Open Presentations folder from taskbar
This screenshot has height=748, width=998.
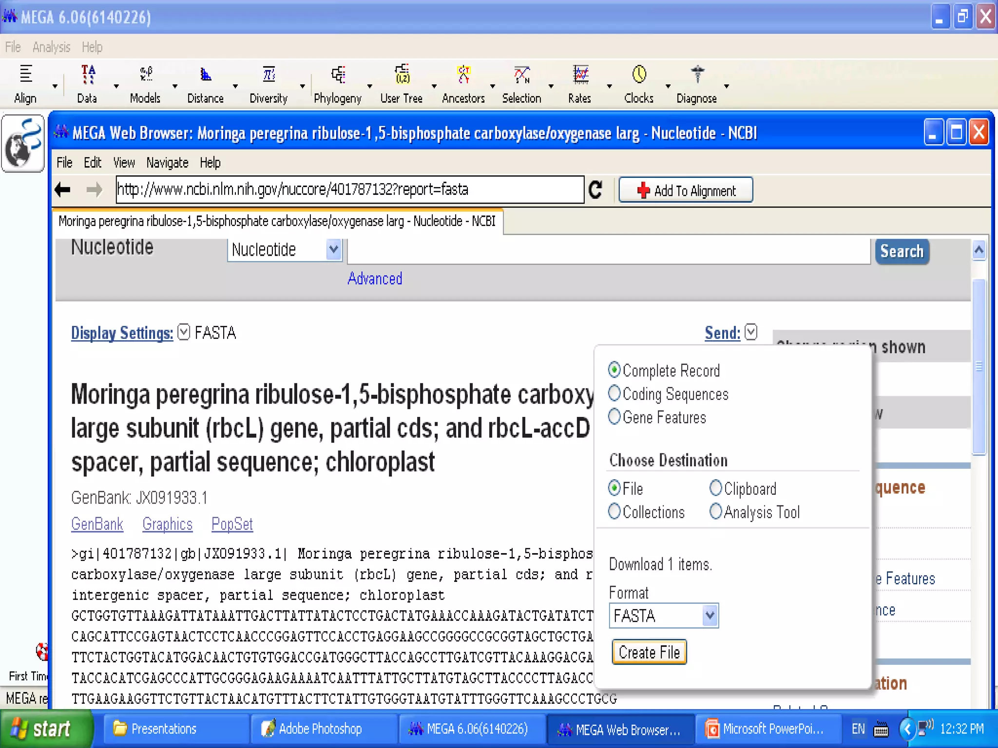pyautogui.click(x=175, y=729)
